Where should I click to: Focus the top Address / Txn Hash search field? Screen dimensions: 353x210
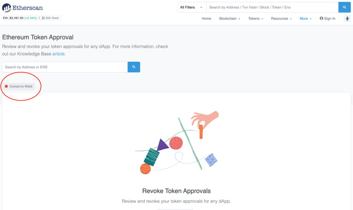272,7
